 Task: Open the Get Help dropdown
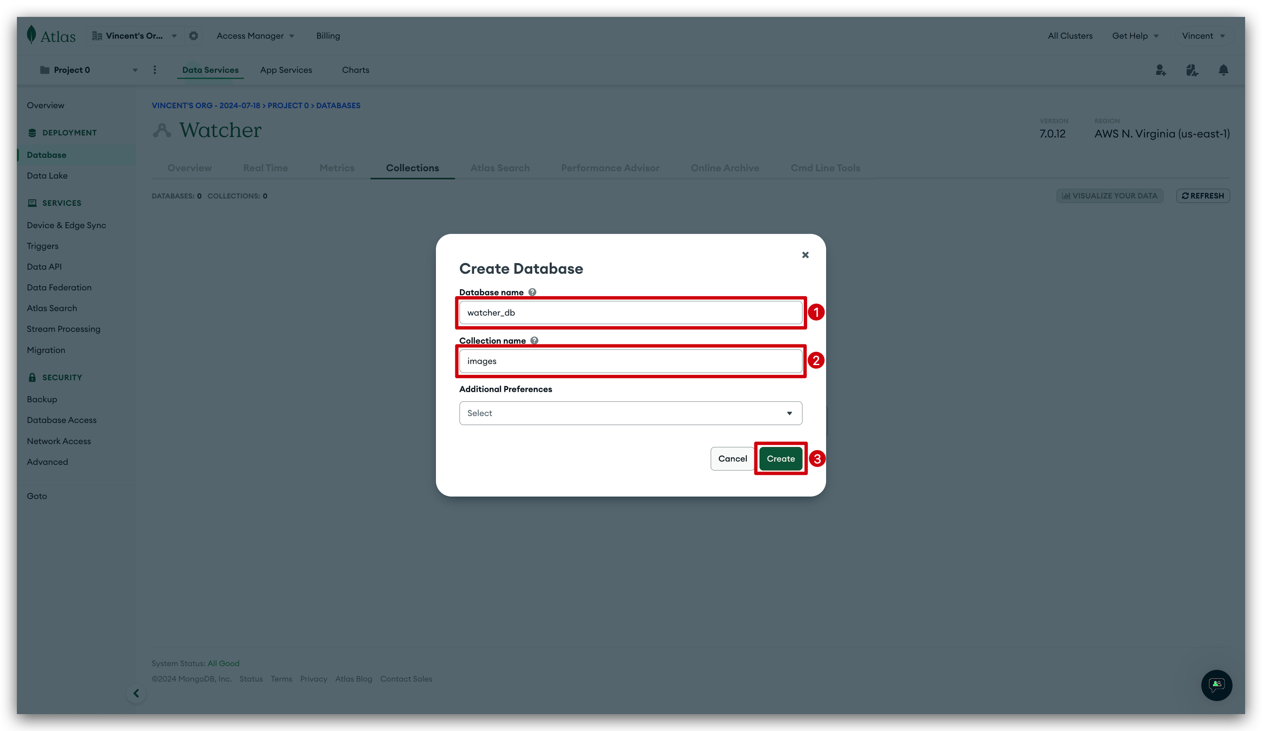tap(1135, 35)
